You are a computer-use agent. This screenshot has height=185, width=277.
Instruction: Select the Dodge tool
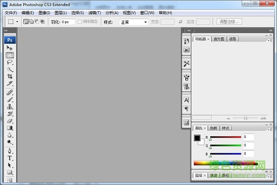click(x=10, y=142)
